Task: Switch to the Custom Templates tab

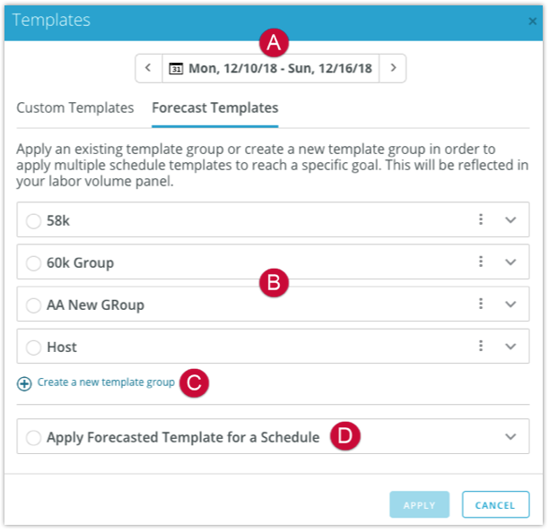Action: (x=75, y=107)
